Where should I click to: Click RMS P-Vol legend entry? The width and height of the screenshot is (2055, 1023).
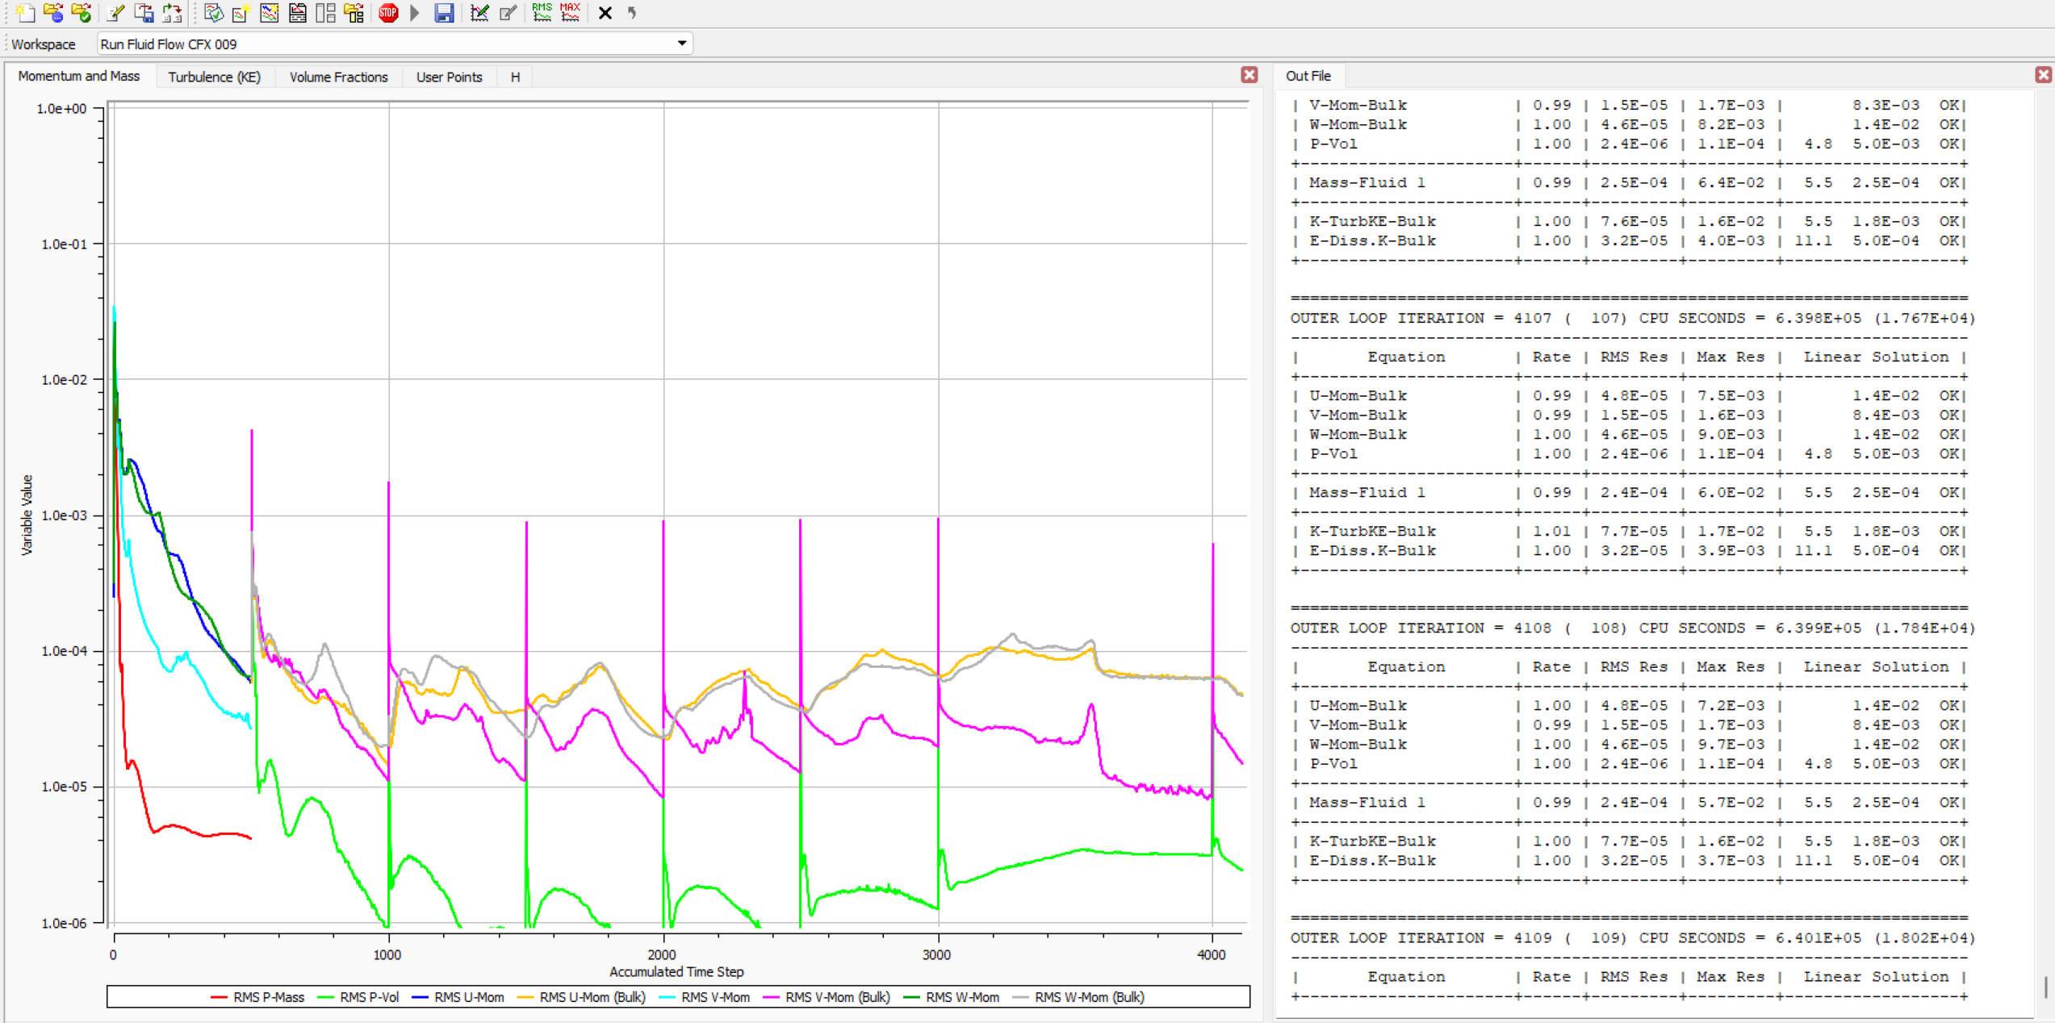click(x=369, y=997)
